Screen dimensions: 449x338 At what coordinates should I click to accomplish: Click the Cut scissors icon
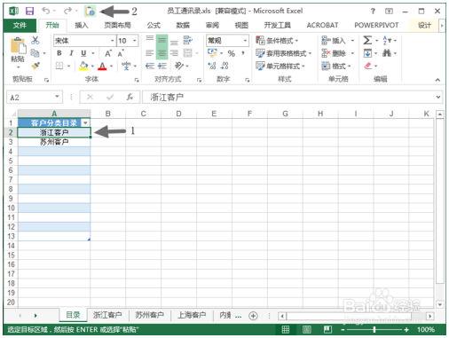pyautogui.click(x=35, y=40)
